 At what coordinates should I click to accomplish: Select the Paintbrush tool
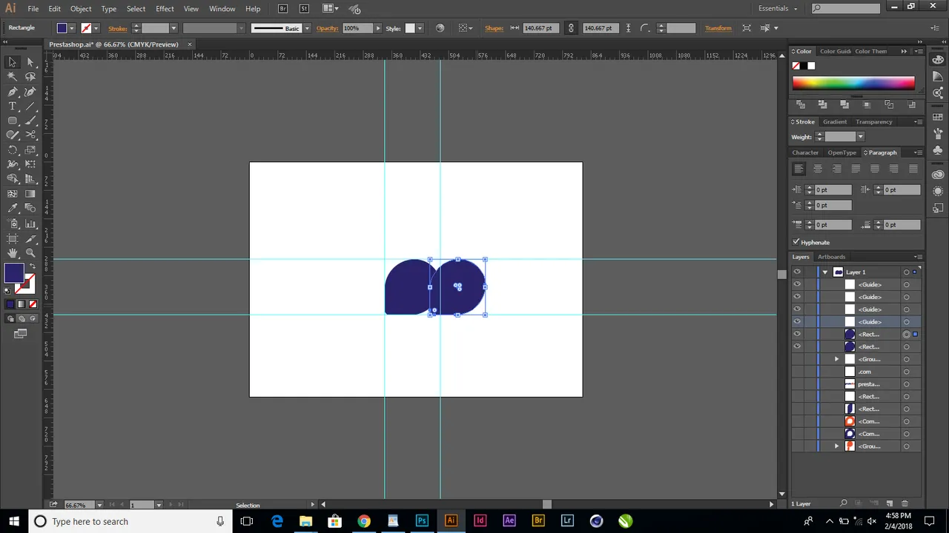(x=30, y=121)
